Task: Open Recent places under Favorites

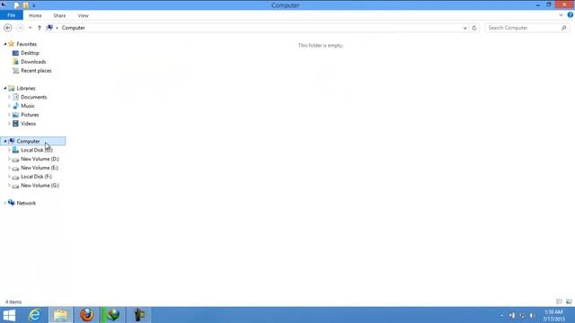Action: click(36, 71)
